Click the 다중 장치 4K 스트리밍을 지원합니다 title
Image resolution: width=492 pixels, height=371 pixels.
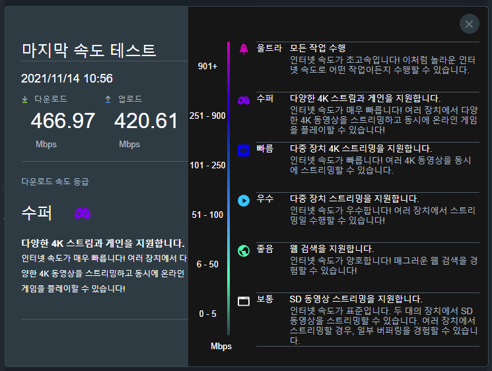[x=361, y=149]
